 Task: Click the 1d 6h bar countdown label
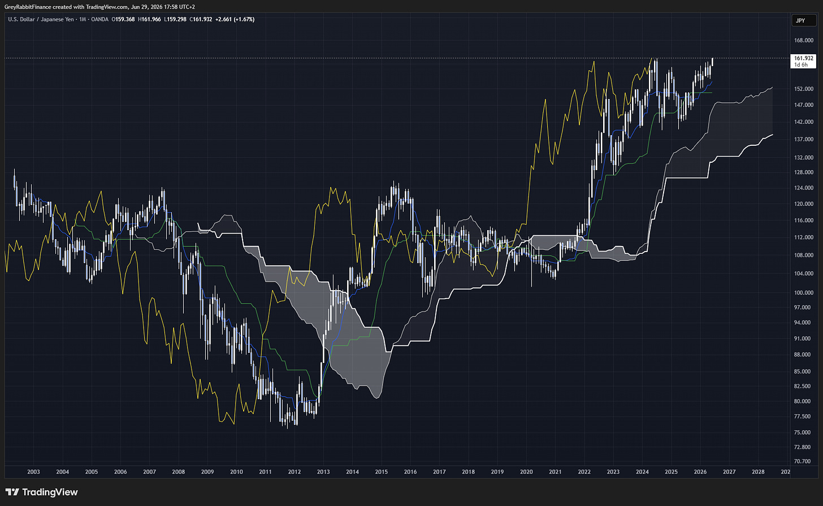coord(801,64)
